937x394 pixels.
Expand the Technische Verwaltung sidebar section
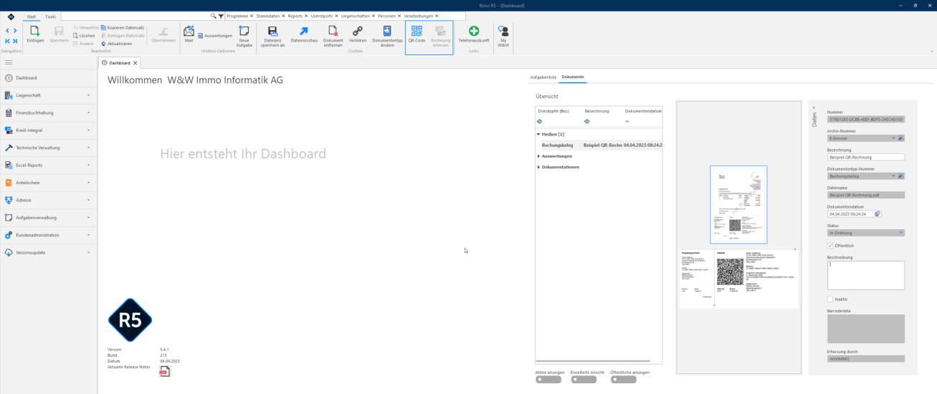pyautogui.click(x=89, y=148)
